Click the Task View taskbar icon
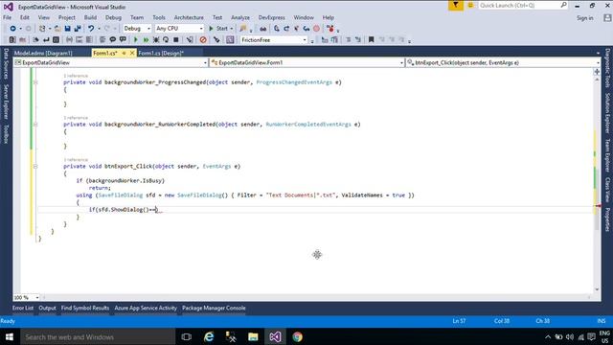Image resolution: width=613 pixels, height=345 pixels. tap(187, 336)
